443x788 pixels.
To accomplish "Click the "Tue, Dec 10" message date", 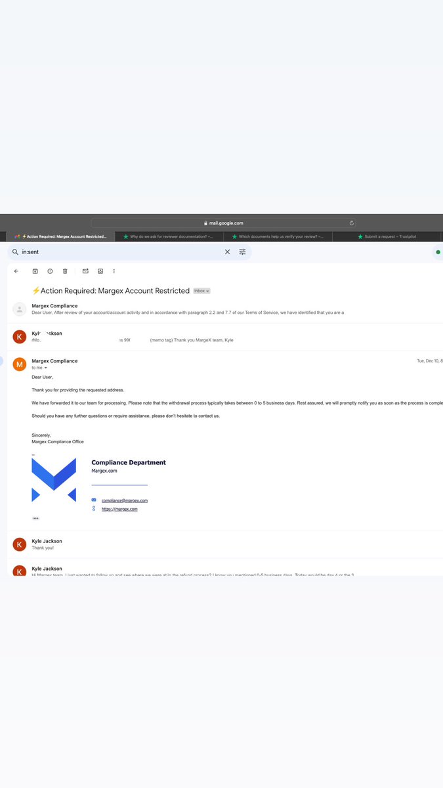I will click(x=430, y=361).
